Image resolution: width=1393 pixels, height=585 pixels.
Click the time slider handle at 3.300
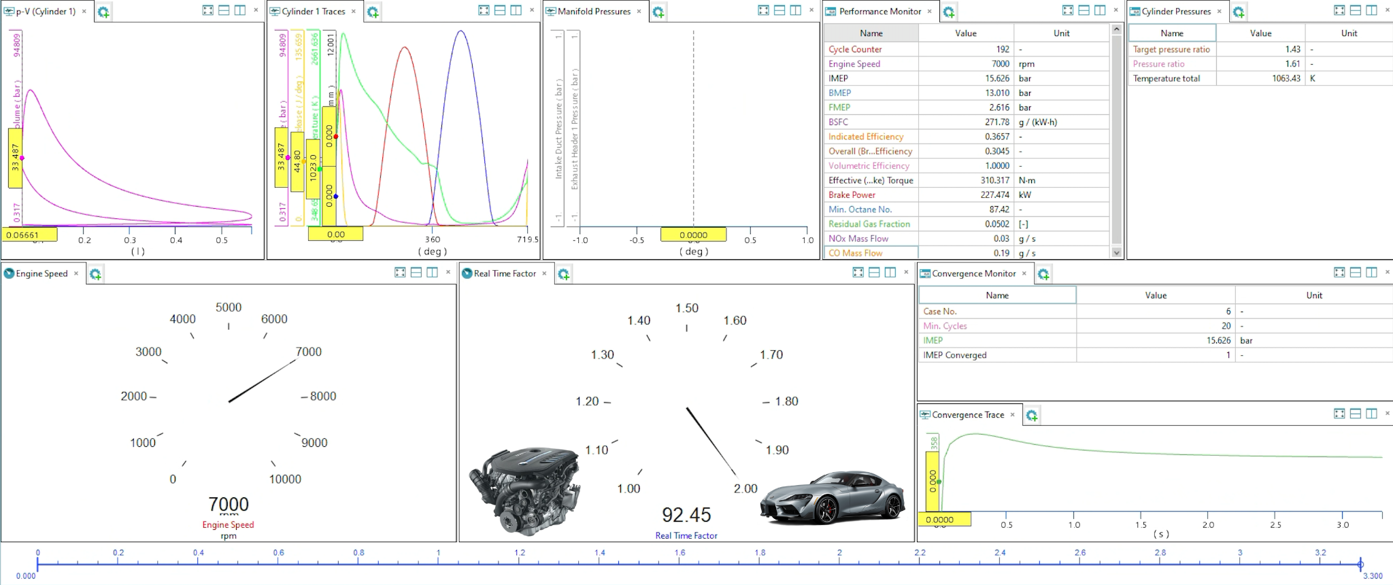click(x=1360, y=564)
